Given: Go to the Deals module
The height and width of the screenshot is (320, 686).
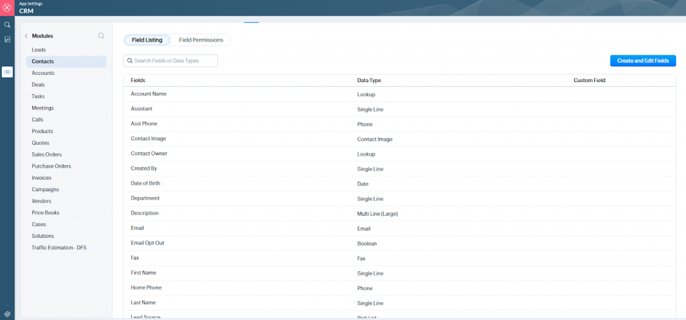Looking at the screenshot, I should [38, 85].
